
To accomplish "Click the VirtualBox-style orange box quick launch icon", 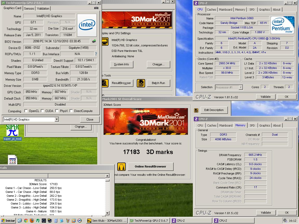I will (x=74, y=221).
